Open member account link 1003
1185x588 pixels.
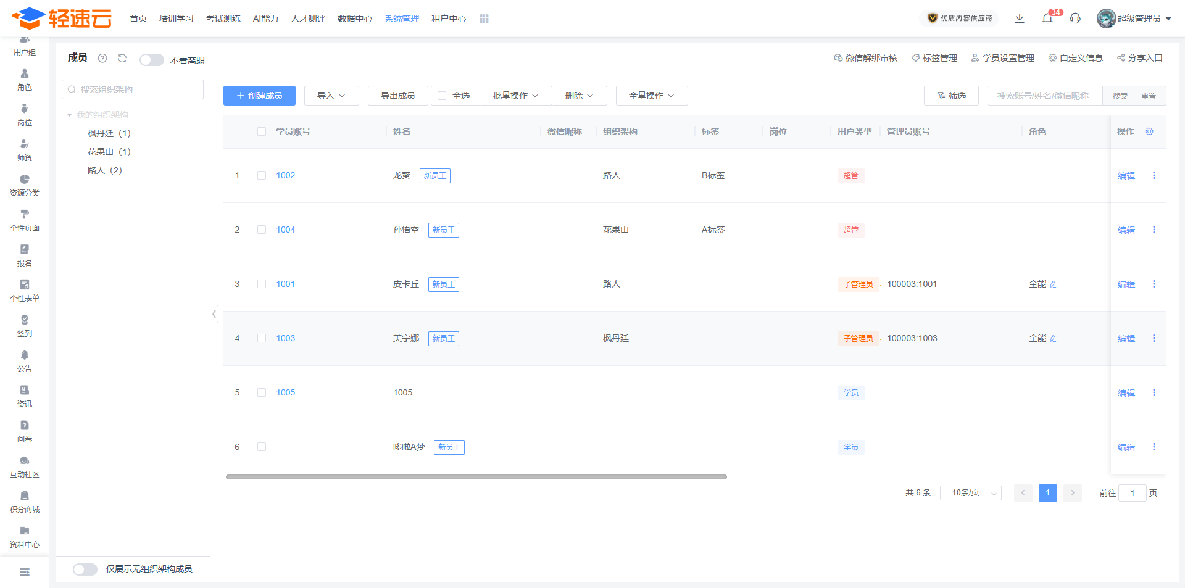[x=285, y=338]
